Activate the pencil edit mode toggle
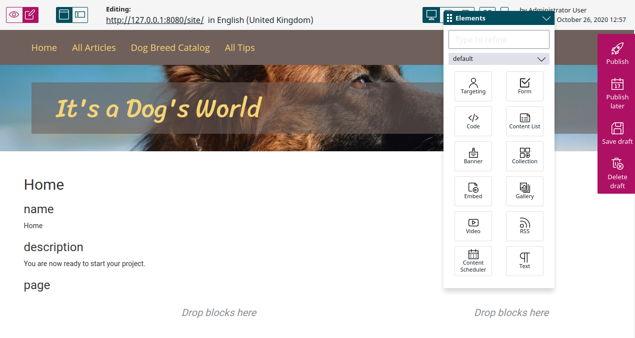The image size is (635, 338). 30,15
